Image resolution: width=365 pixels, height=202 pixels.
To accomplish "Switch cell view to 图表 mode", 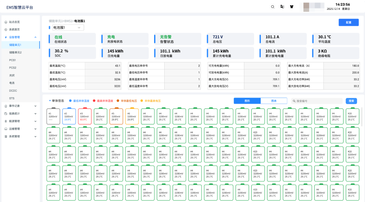I will (274, 101).
